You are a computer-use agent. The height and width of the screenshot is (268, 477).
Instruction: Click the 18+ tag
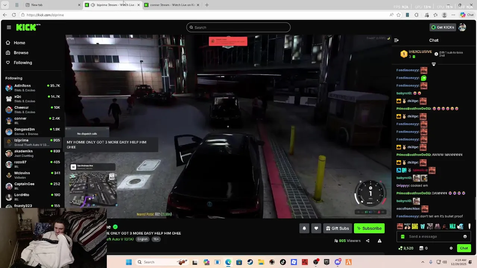pyautogui.click(x=156, y=239)
